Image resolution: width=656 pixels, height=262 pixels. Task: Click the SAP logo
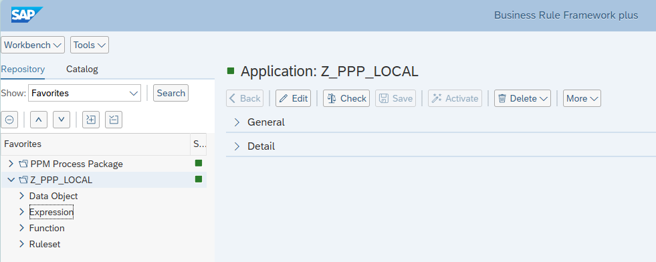[x=27, y=15]
